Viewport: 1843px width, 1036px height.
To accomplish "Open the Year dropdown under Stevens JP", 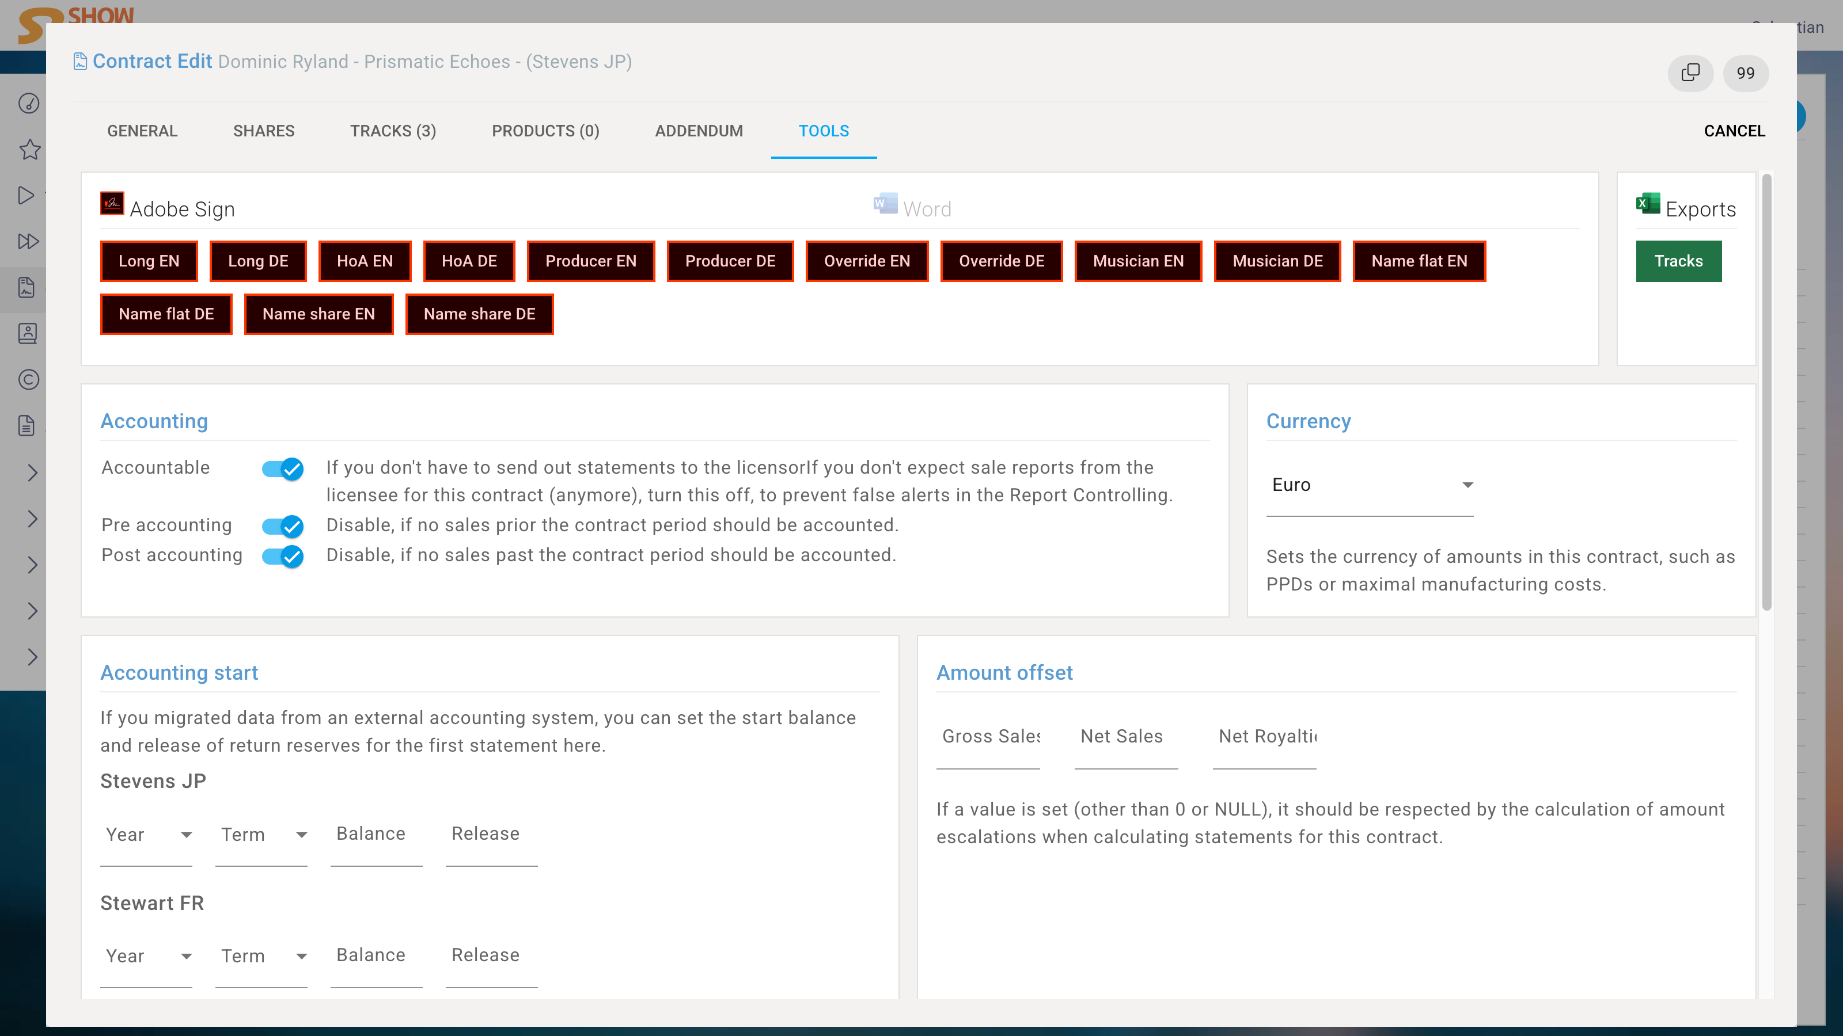I will (147, 835).
